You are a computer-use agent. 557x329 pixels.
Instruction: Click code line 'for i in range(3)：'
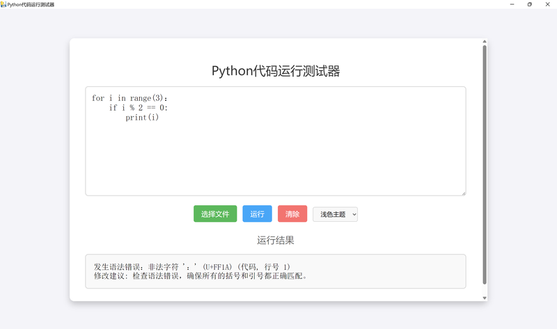click(x=130, y=98)
